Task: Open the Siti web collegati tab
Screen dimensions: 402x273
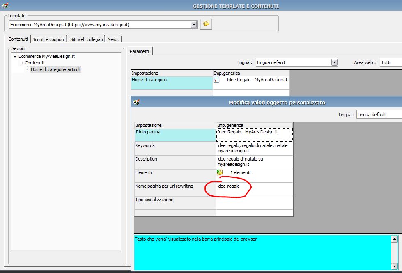Action: 86,39
